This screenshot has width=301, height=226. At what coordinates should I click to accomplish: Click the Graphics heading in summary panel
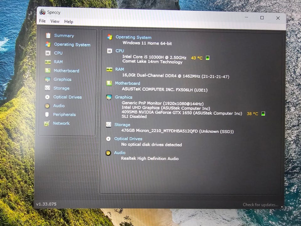click(x=124, y=97)
